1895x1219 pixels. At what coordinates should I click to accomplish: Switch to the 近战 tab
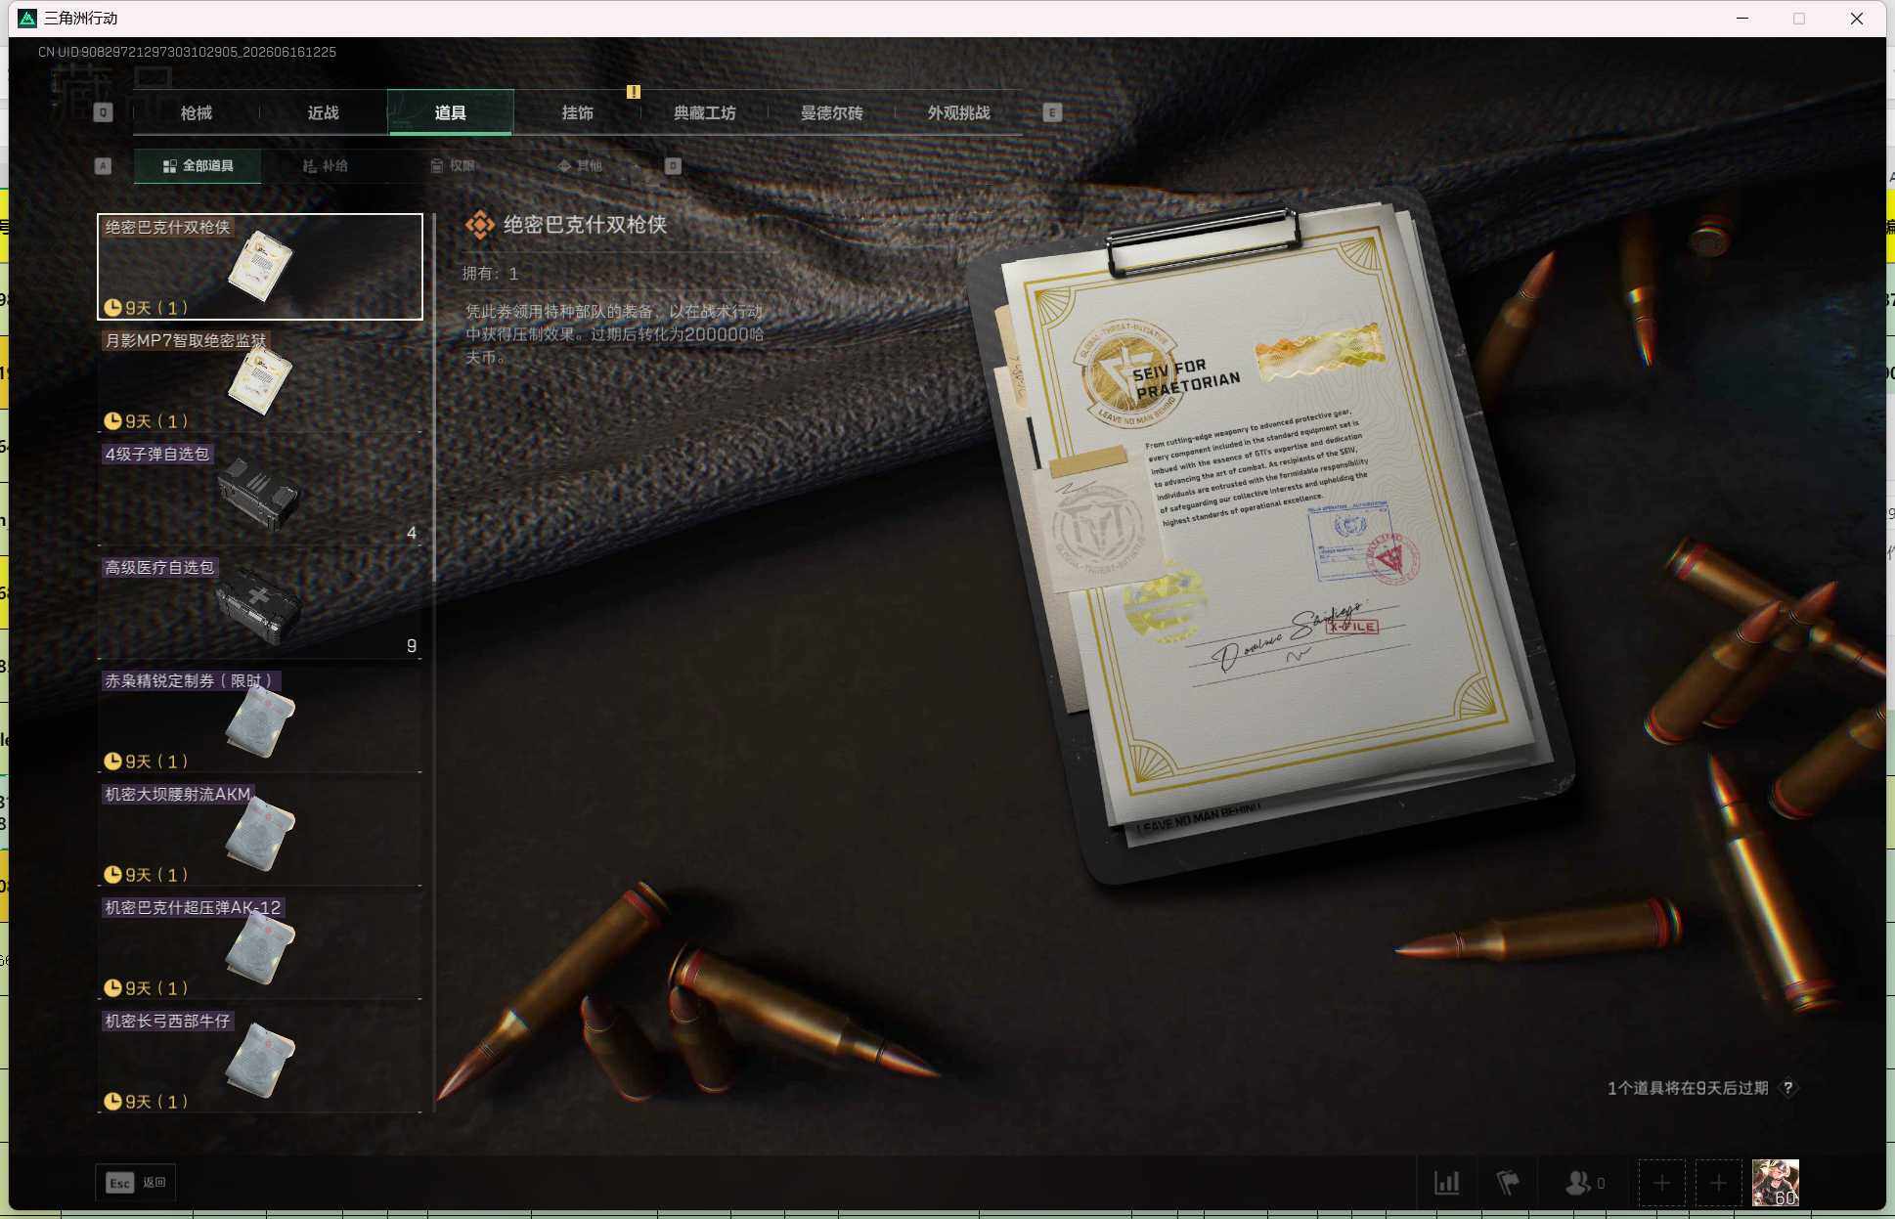(324, 112)
